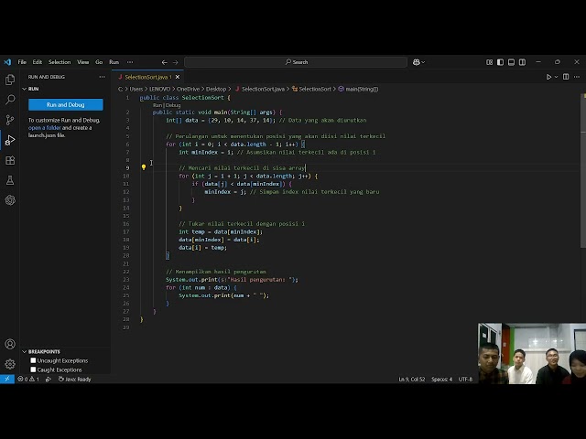
Task: Toggle the bottom panel
Action: click(x=511, y=62)
